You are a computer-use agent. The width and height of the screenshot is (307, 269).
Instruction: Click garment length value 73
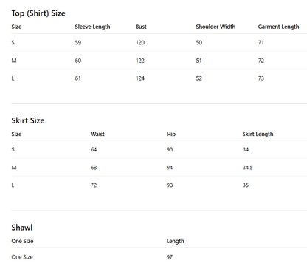pyautogui.click(x=261, y=78)
